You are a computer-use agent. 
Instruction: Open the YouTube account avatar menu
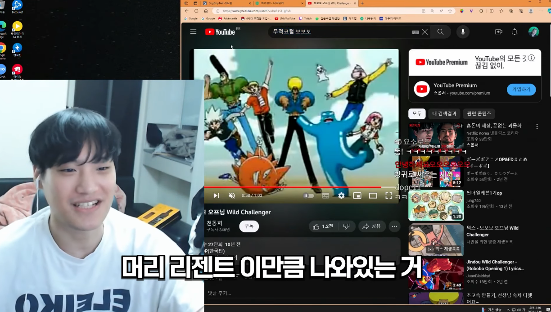533,32
